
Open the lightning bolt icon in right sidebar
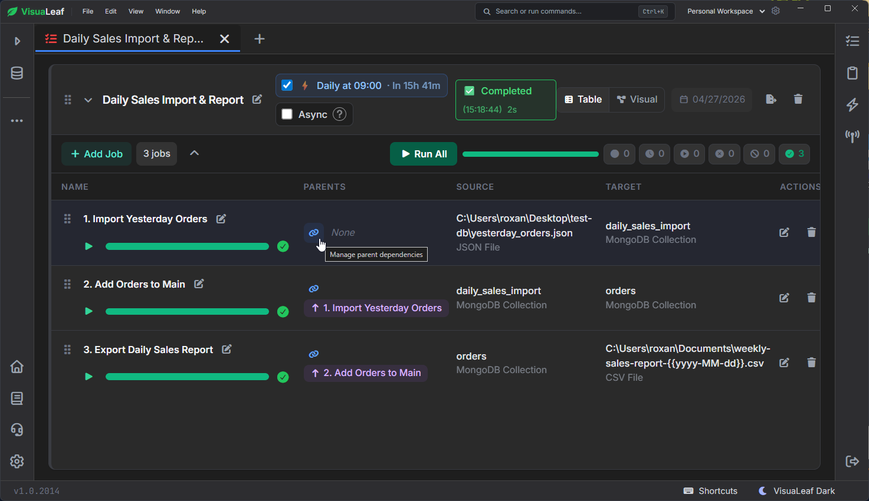coord(852,104)
